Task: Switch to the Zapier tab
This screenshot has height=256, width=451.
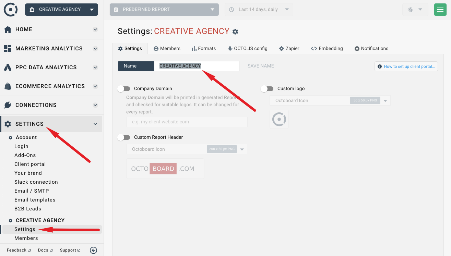Action: (289, 48)
